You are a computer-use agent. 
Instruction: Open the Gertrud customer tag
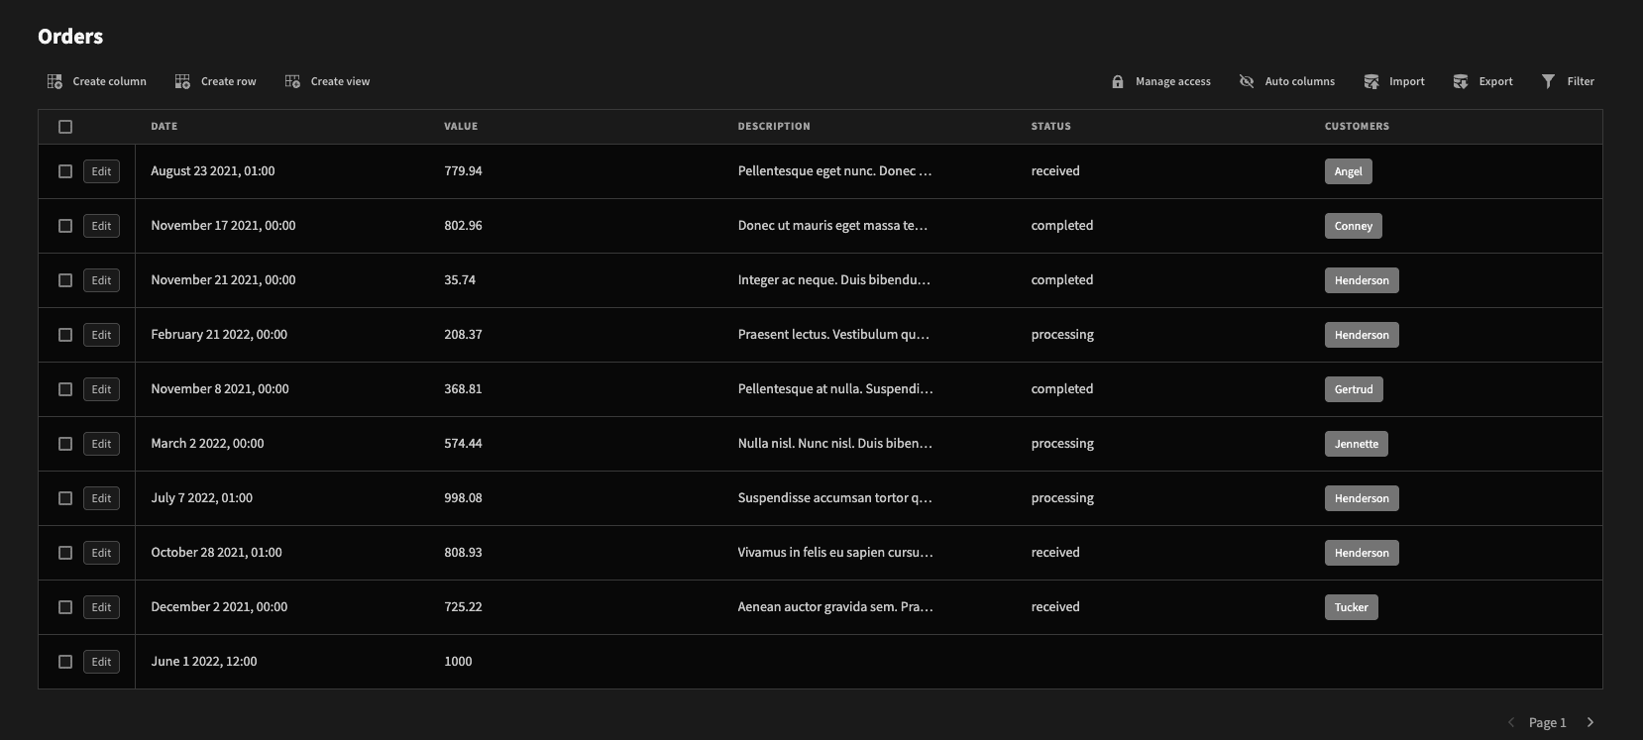pos(1354,389)
